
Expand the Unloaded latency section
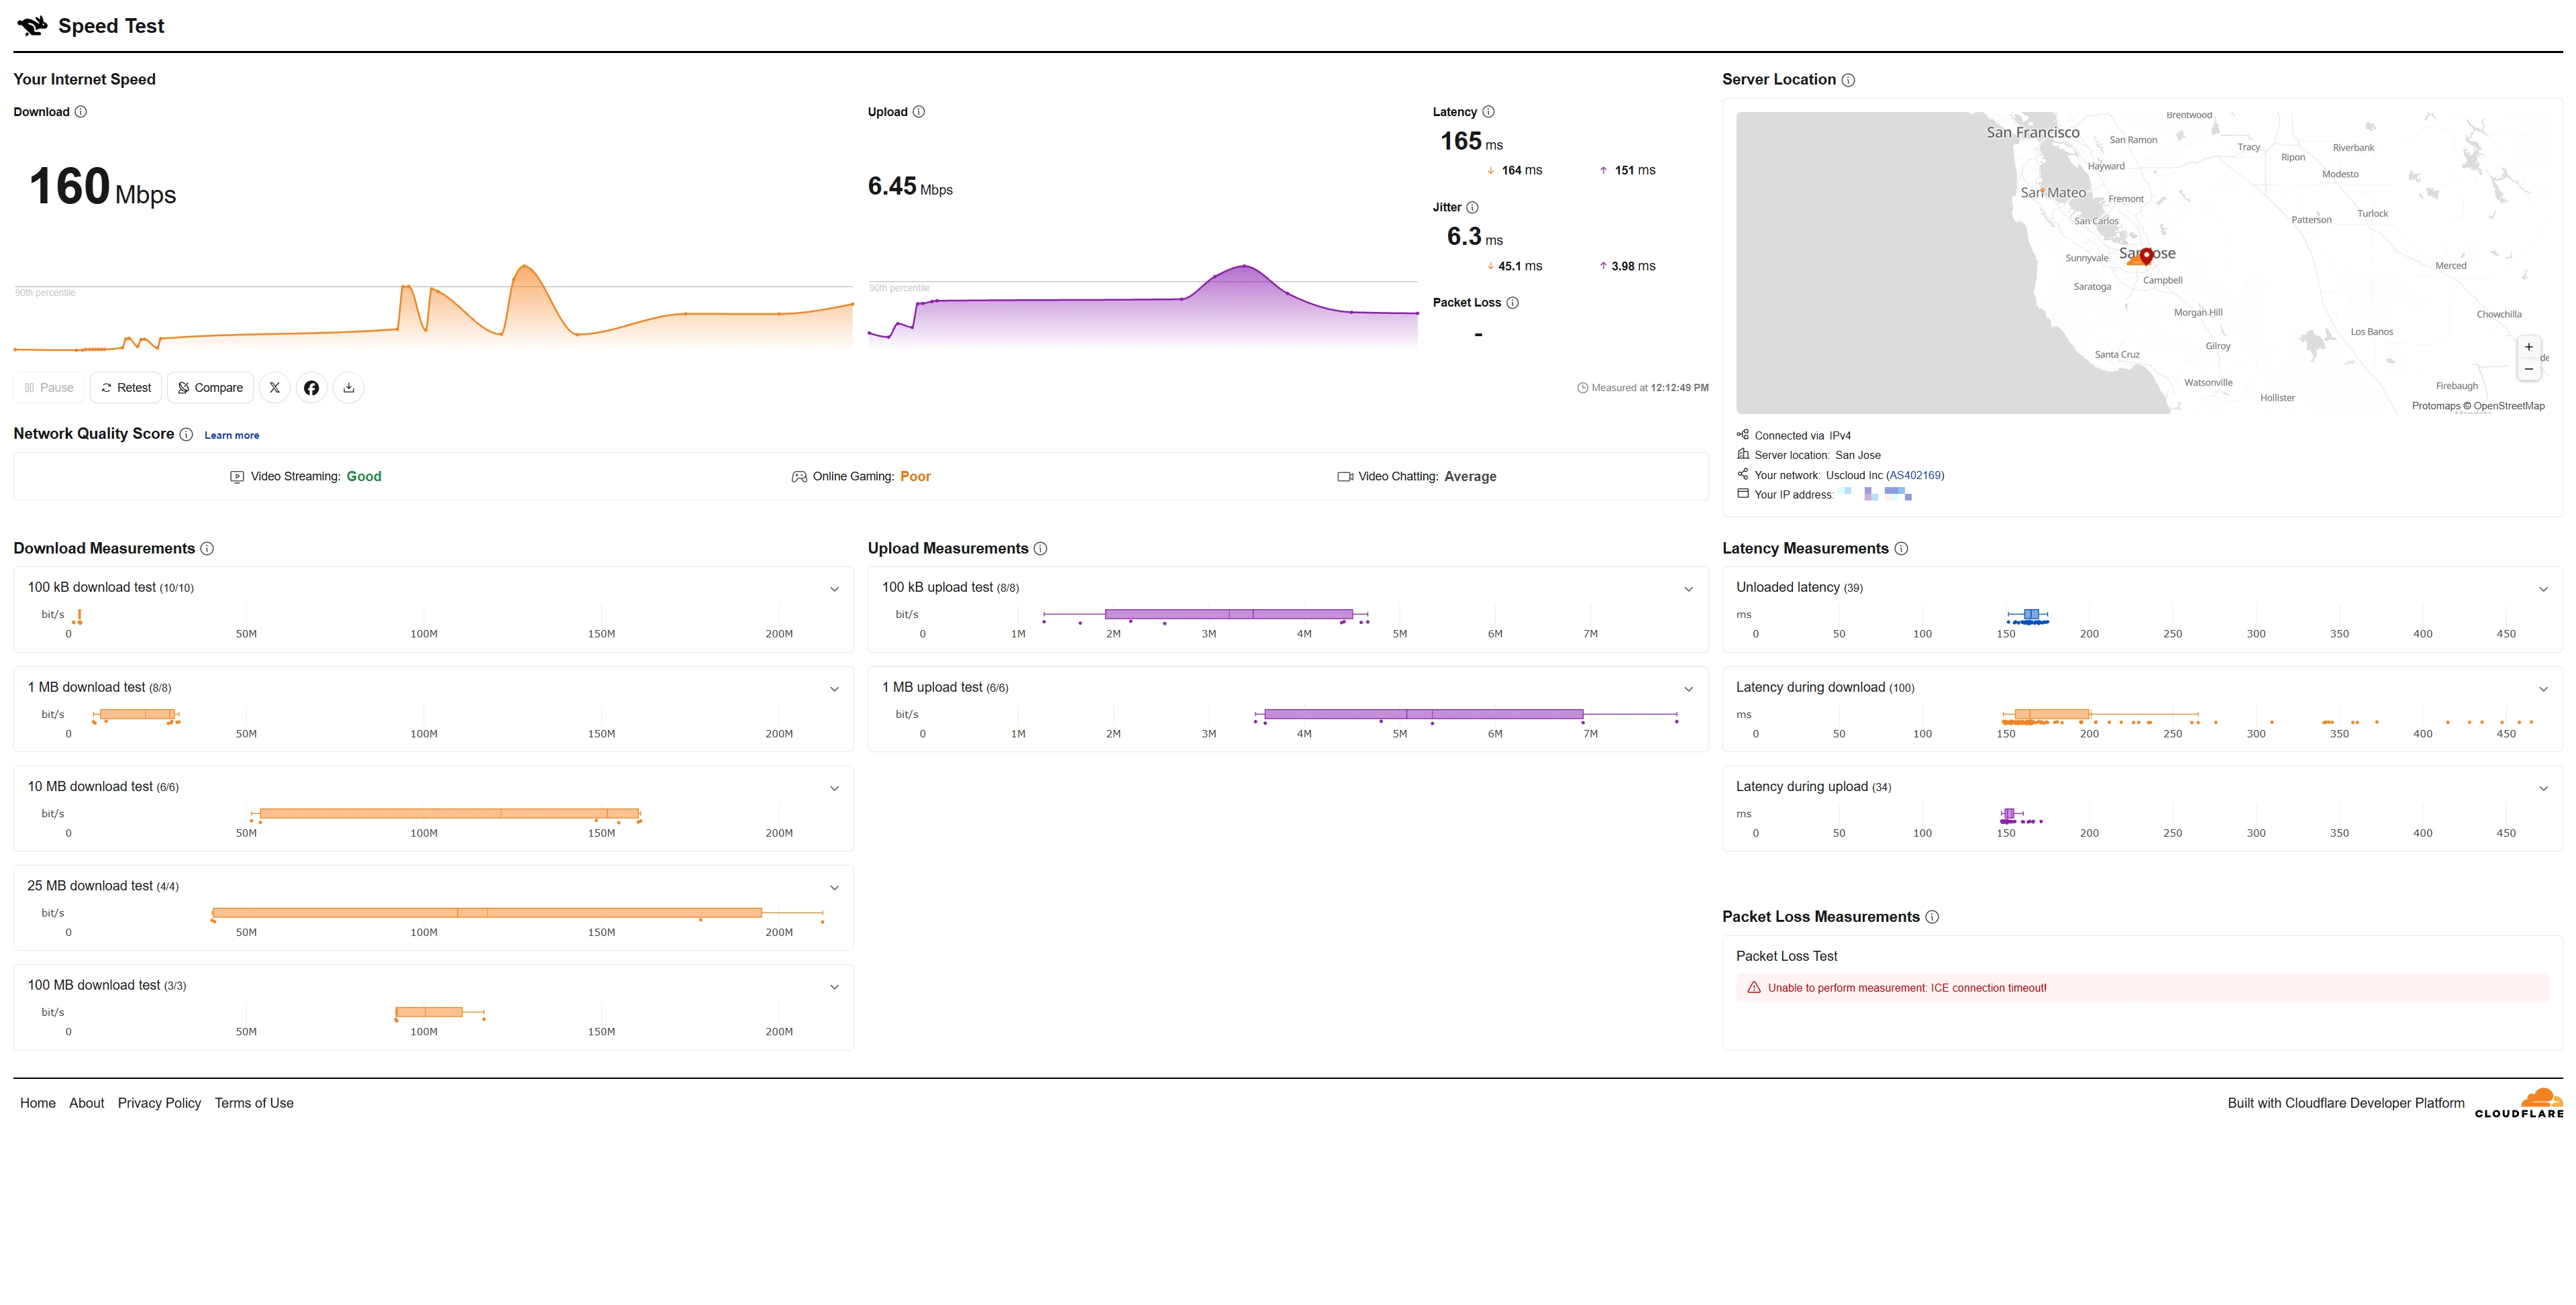[x=2544, y=589]
